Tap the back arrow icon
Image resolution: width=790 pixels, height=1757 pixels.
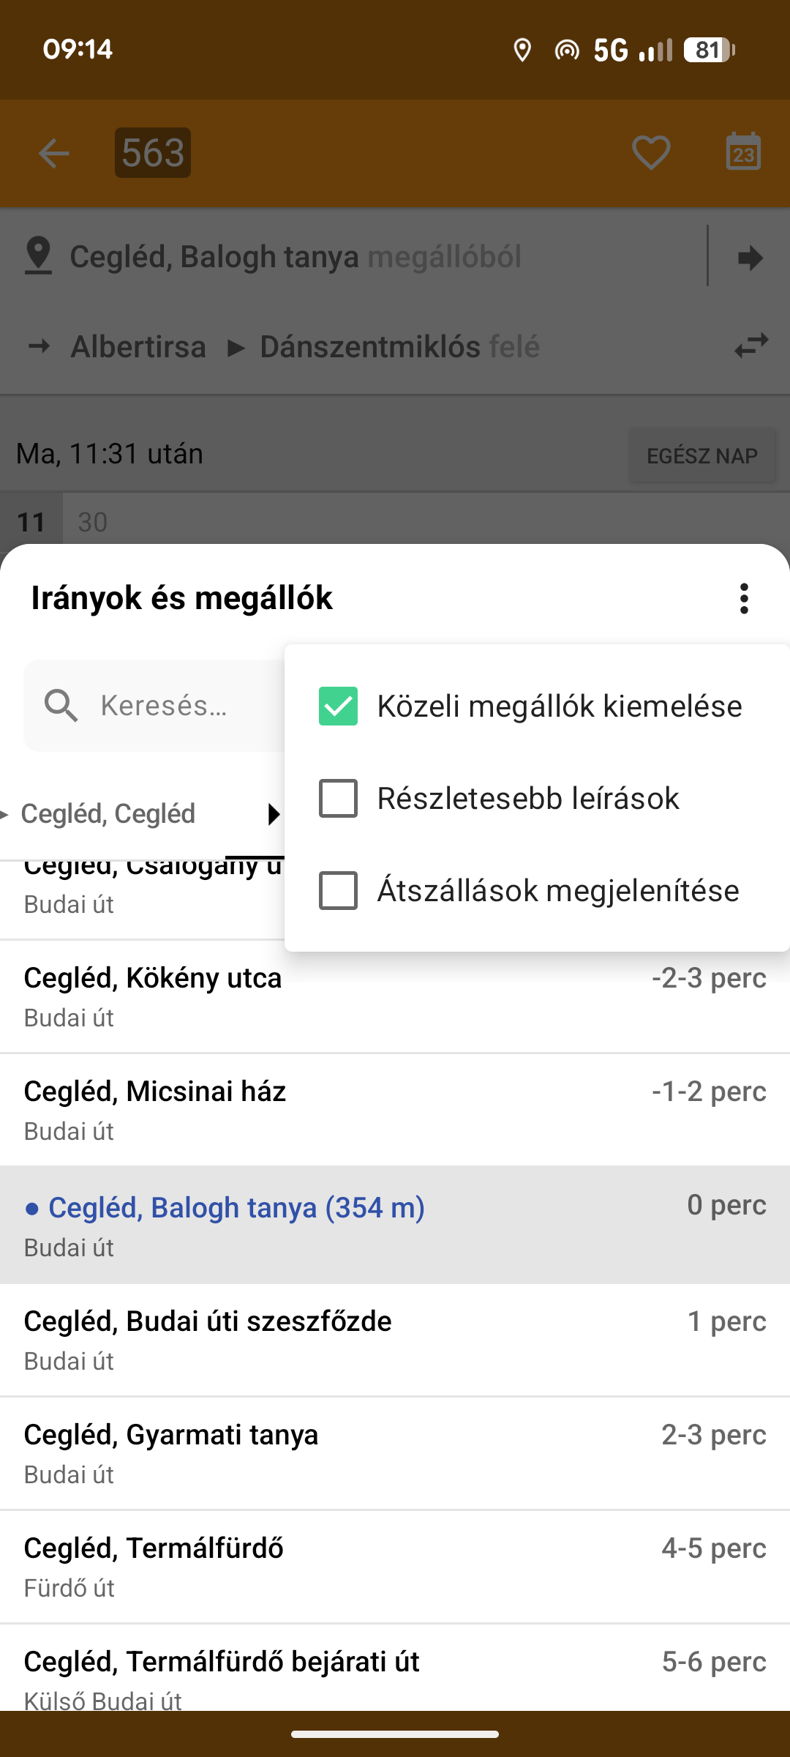(x=53, y=154)
